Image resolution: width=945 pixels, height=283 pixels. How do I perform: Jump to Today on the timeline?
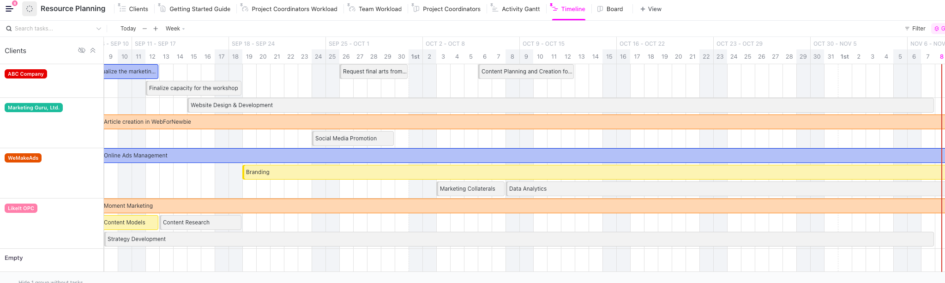tap(128, 29)
